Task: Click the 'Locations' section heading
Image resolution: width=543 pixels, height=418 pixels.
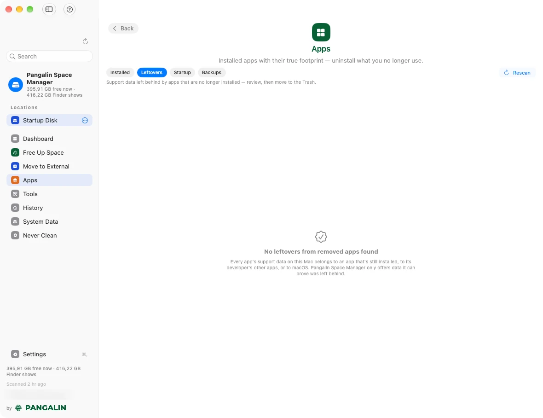Action: [24, 107]
